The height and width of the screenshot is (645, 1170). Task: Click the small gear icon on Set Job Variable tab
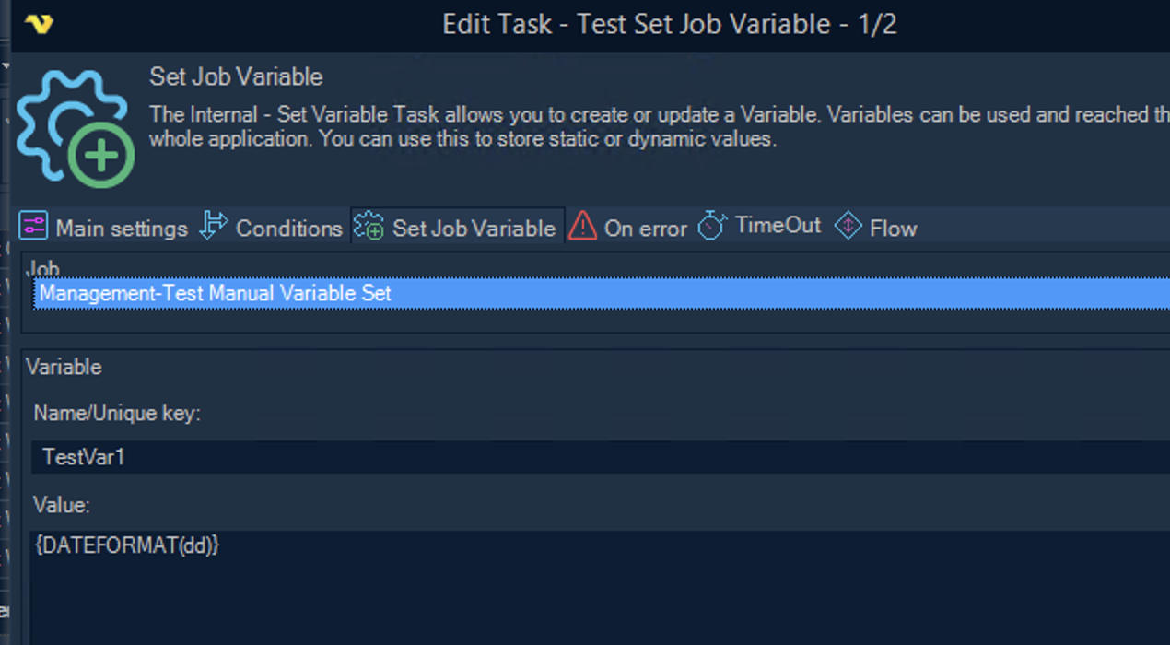click(x=369, y=227)
